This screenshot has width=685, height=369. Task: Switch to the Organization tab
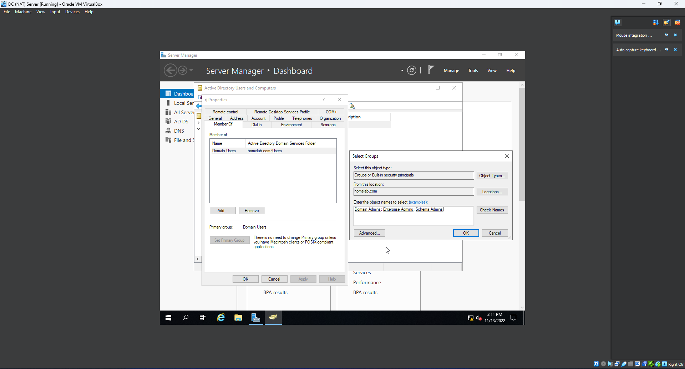tap(330, 118)
